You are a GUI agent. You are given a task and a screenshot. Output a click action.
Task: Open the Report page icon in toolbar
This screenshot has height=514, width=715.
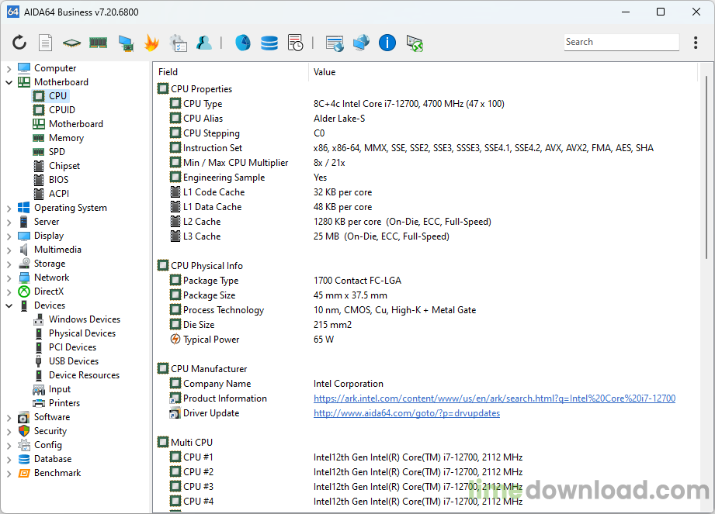pyautogui.click(x=46, y=43)
